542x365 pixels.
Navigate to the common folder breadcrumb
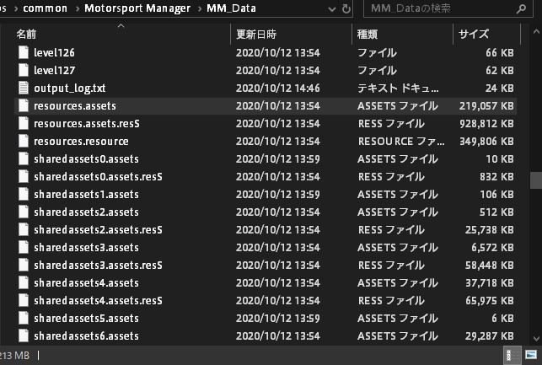(45, 8)
